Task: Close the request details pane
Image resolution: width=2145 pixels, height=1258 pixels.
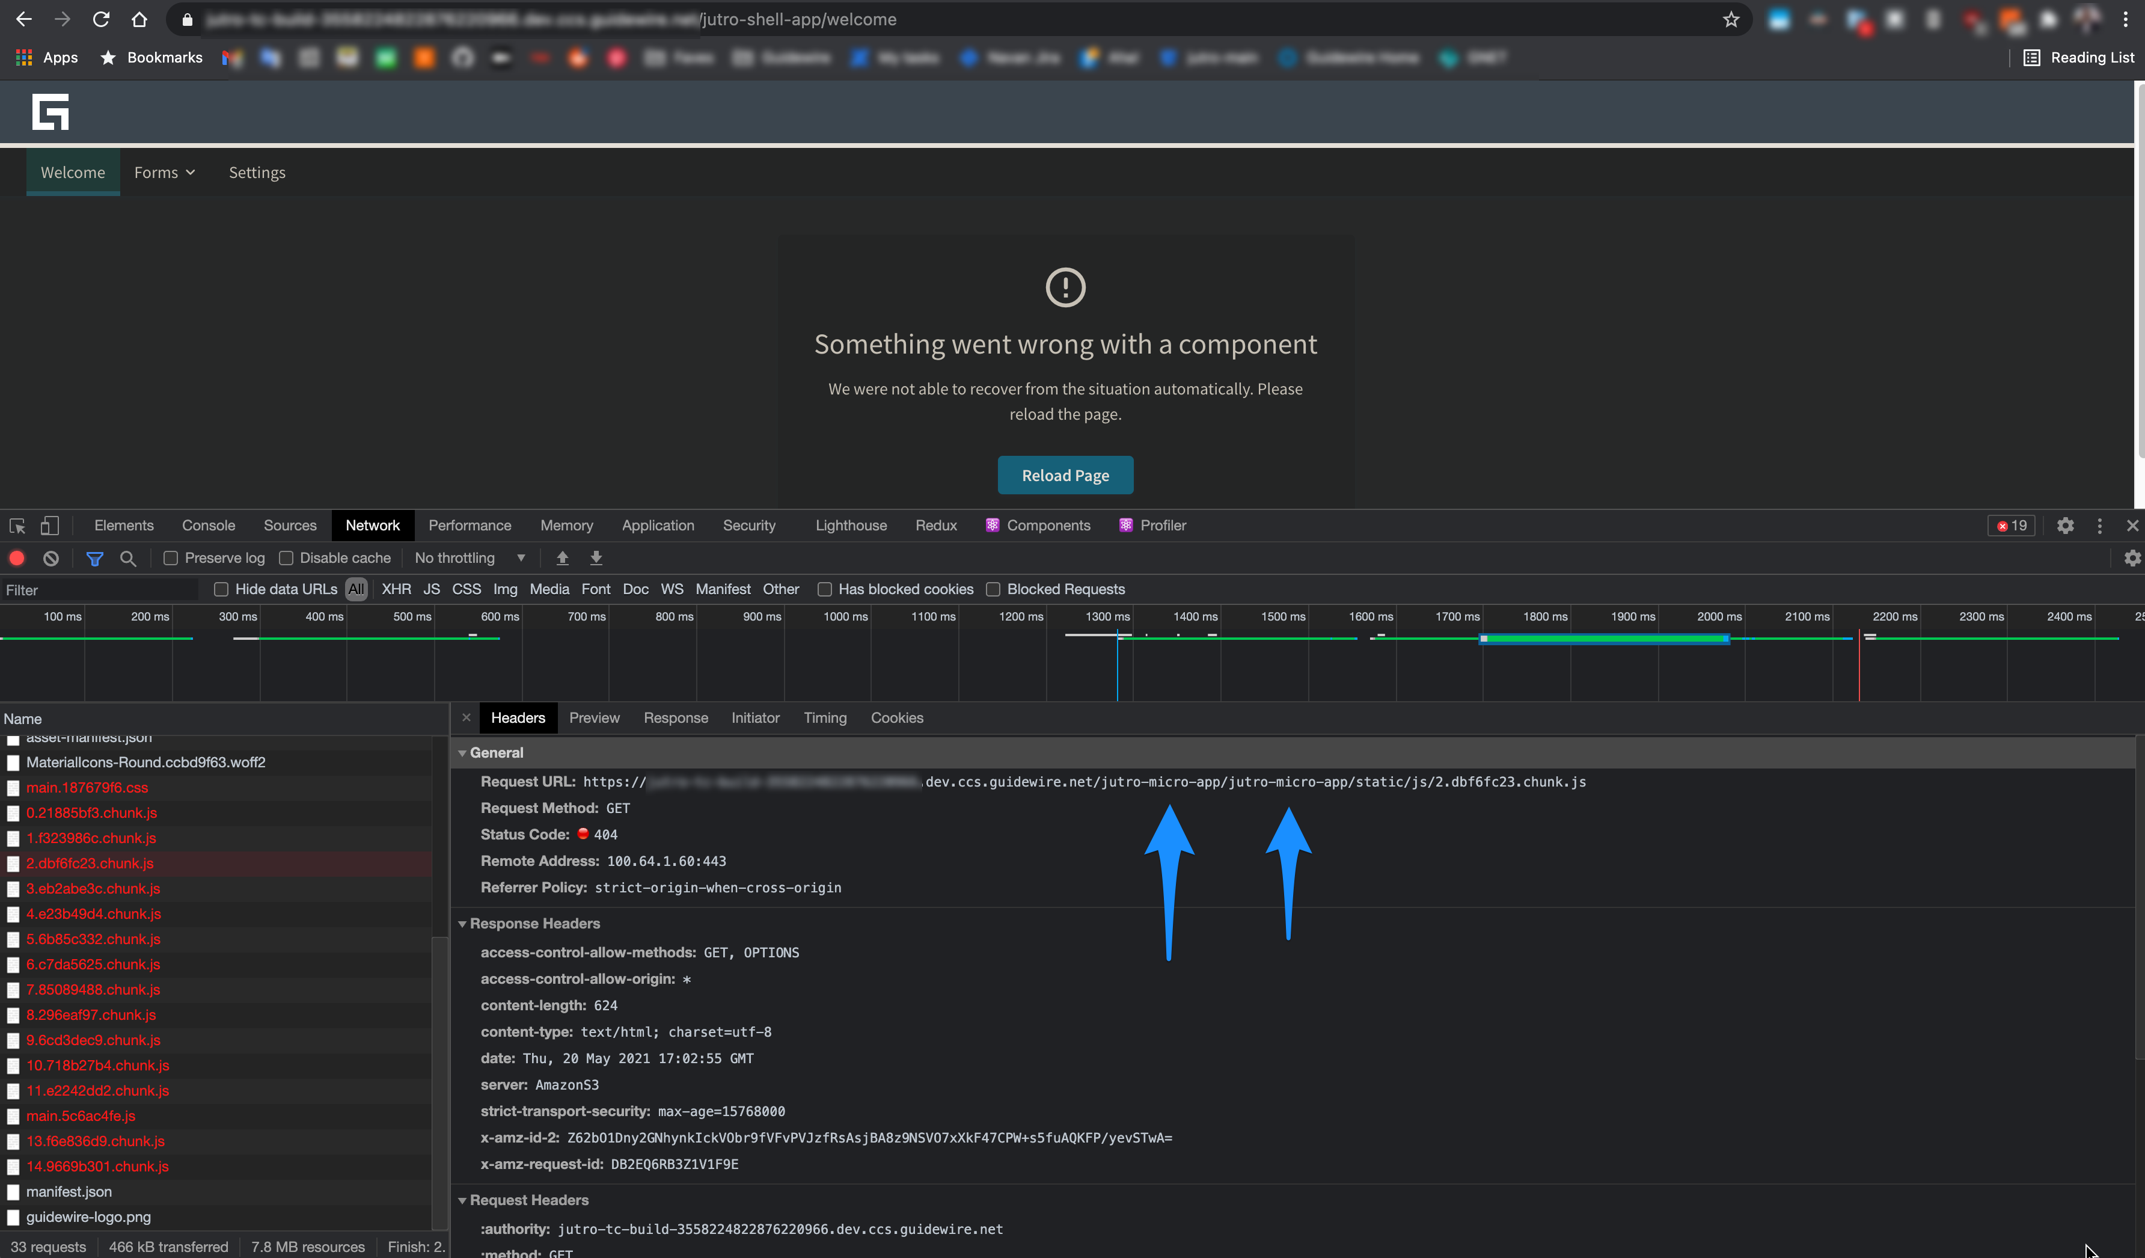Action: 467,717
